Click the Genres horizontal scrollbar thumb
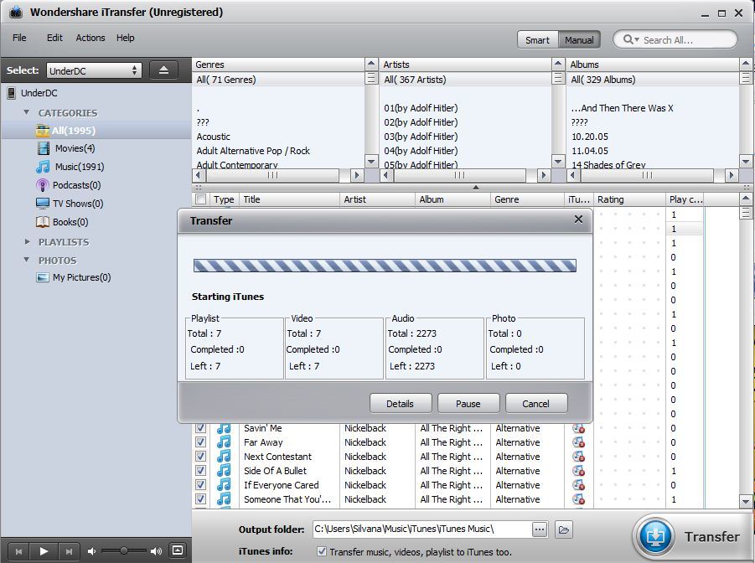Viewport: 755px width, 563px height. (273, 175)
